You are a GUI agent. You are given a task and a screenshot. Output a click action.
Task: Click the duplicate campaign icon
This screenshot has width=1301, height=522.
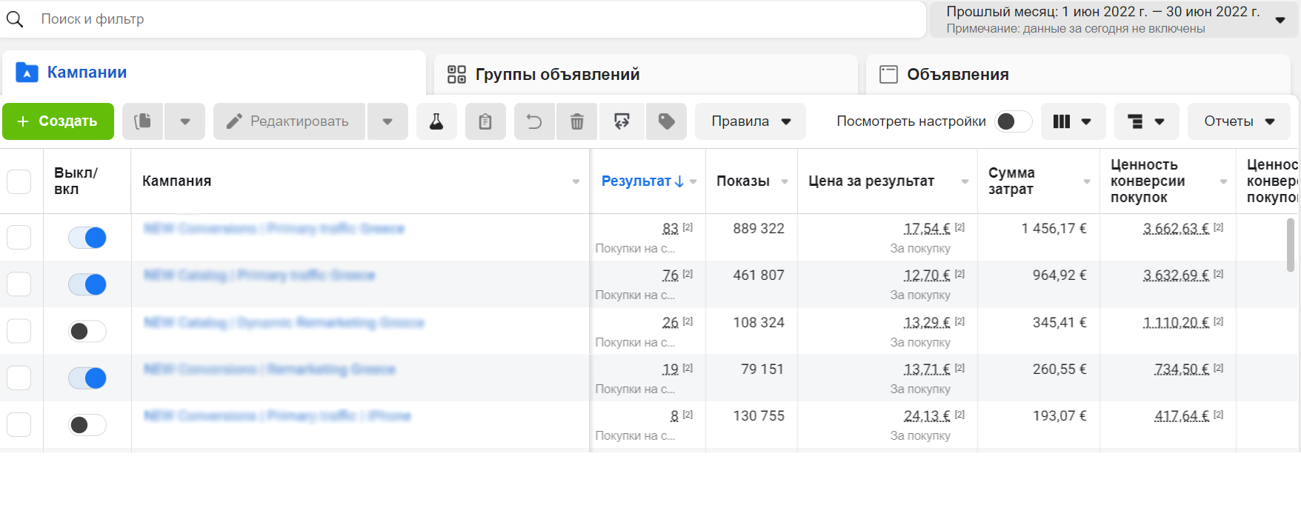[142, 121]
